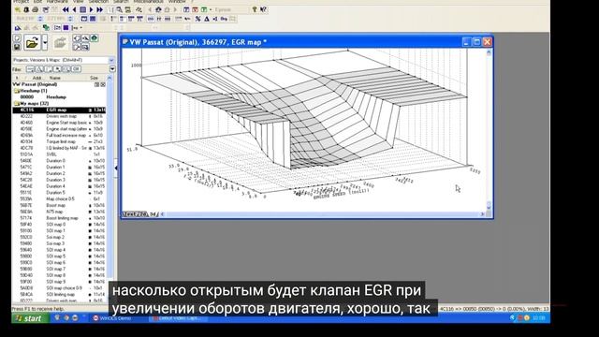Image resolution: width=599 pixels, height=337 pixels.
Task: Click the vertical scrollbar in the EGR map window
Action: click(x=489, y=129)
